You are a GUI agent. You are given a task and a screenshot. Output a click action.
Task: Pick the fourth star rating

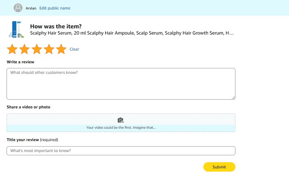[x=49, y=49]
